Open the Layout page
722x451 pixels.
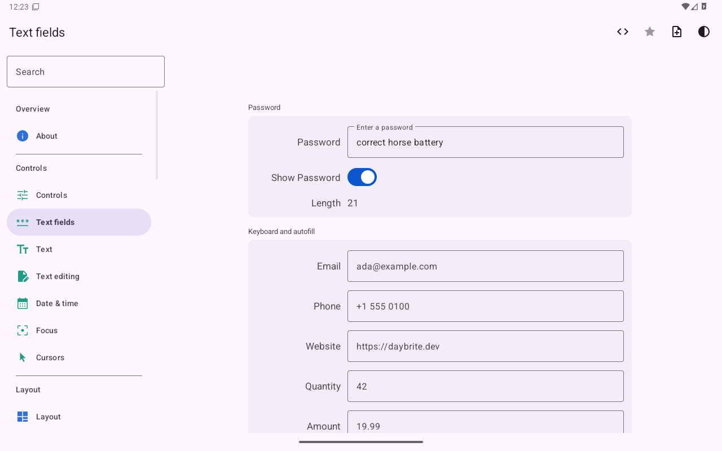coord(79,417)
